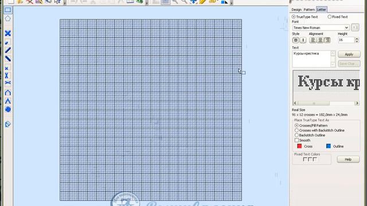
Task: Click the small button beside the Font box
Action: pyautogui.click(x=355, y=27)
